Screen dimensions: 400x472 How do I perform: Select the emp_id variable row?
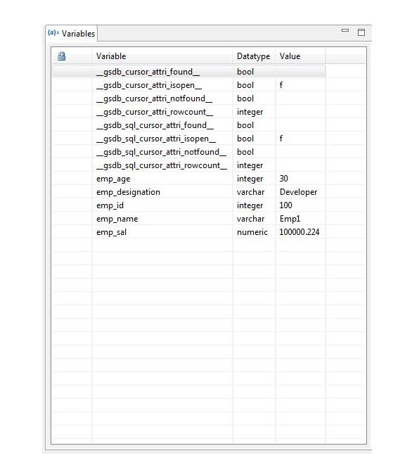(188, 205)
